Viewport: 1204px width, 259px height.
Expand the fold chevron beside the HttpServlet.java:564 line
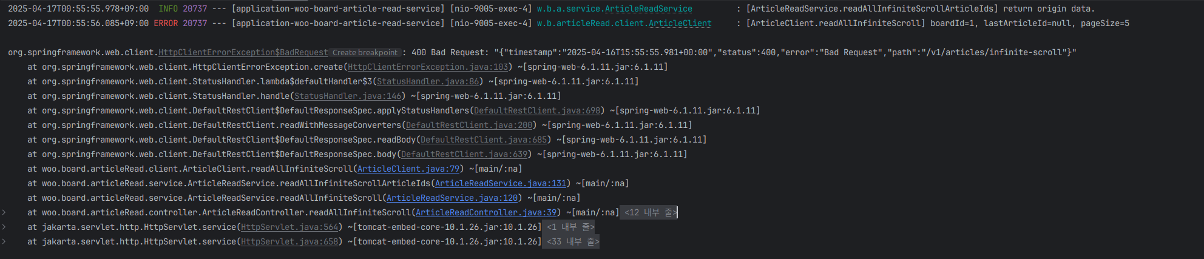(x=4, y=227)
